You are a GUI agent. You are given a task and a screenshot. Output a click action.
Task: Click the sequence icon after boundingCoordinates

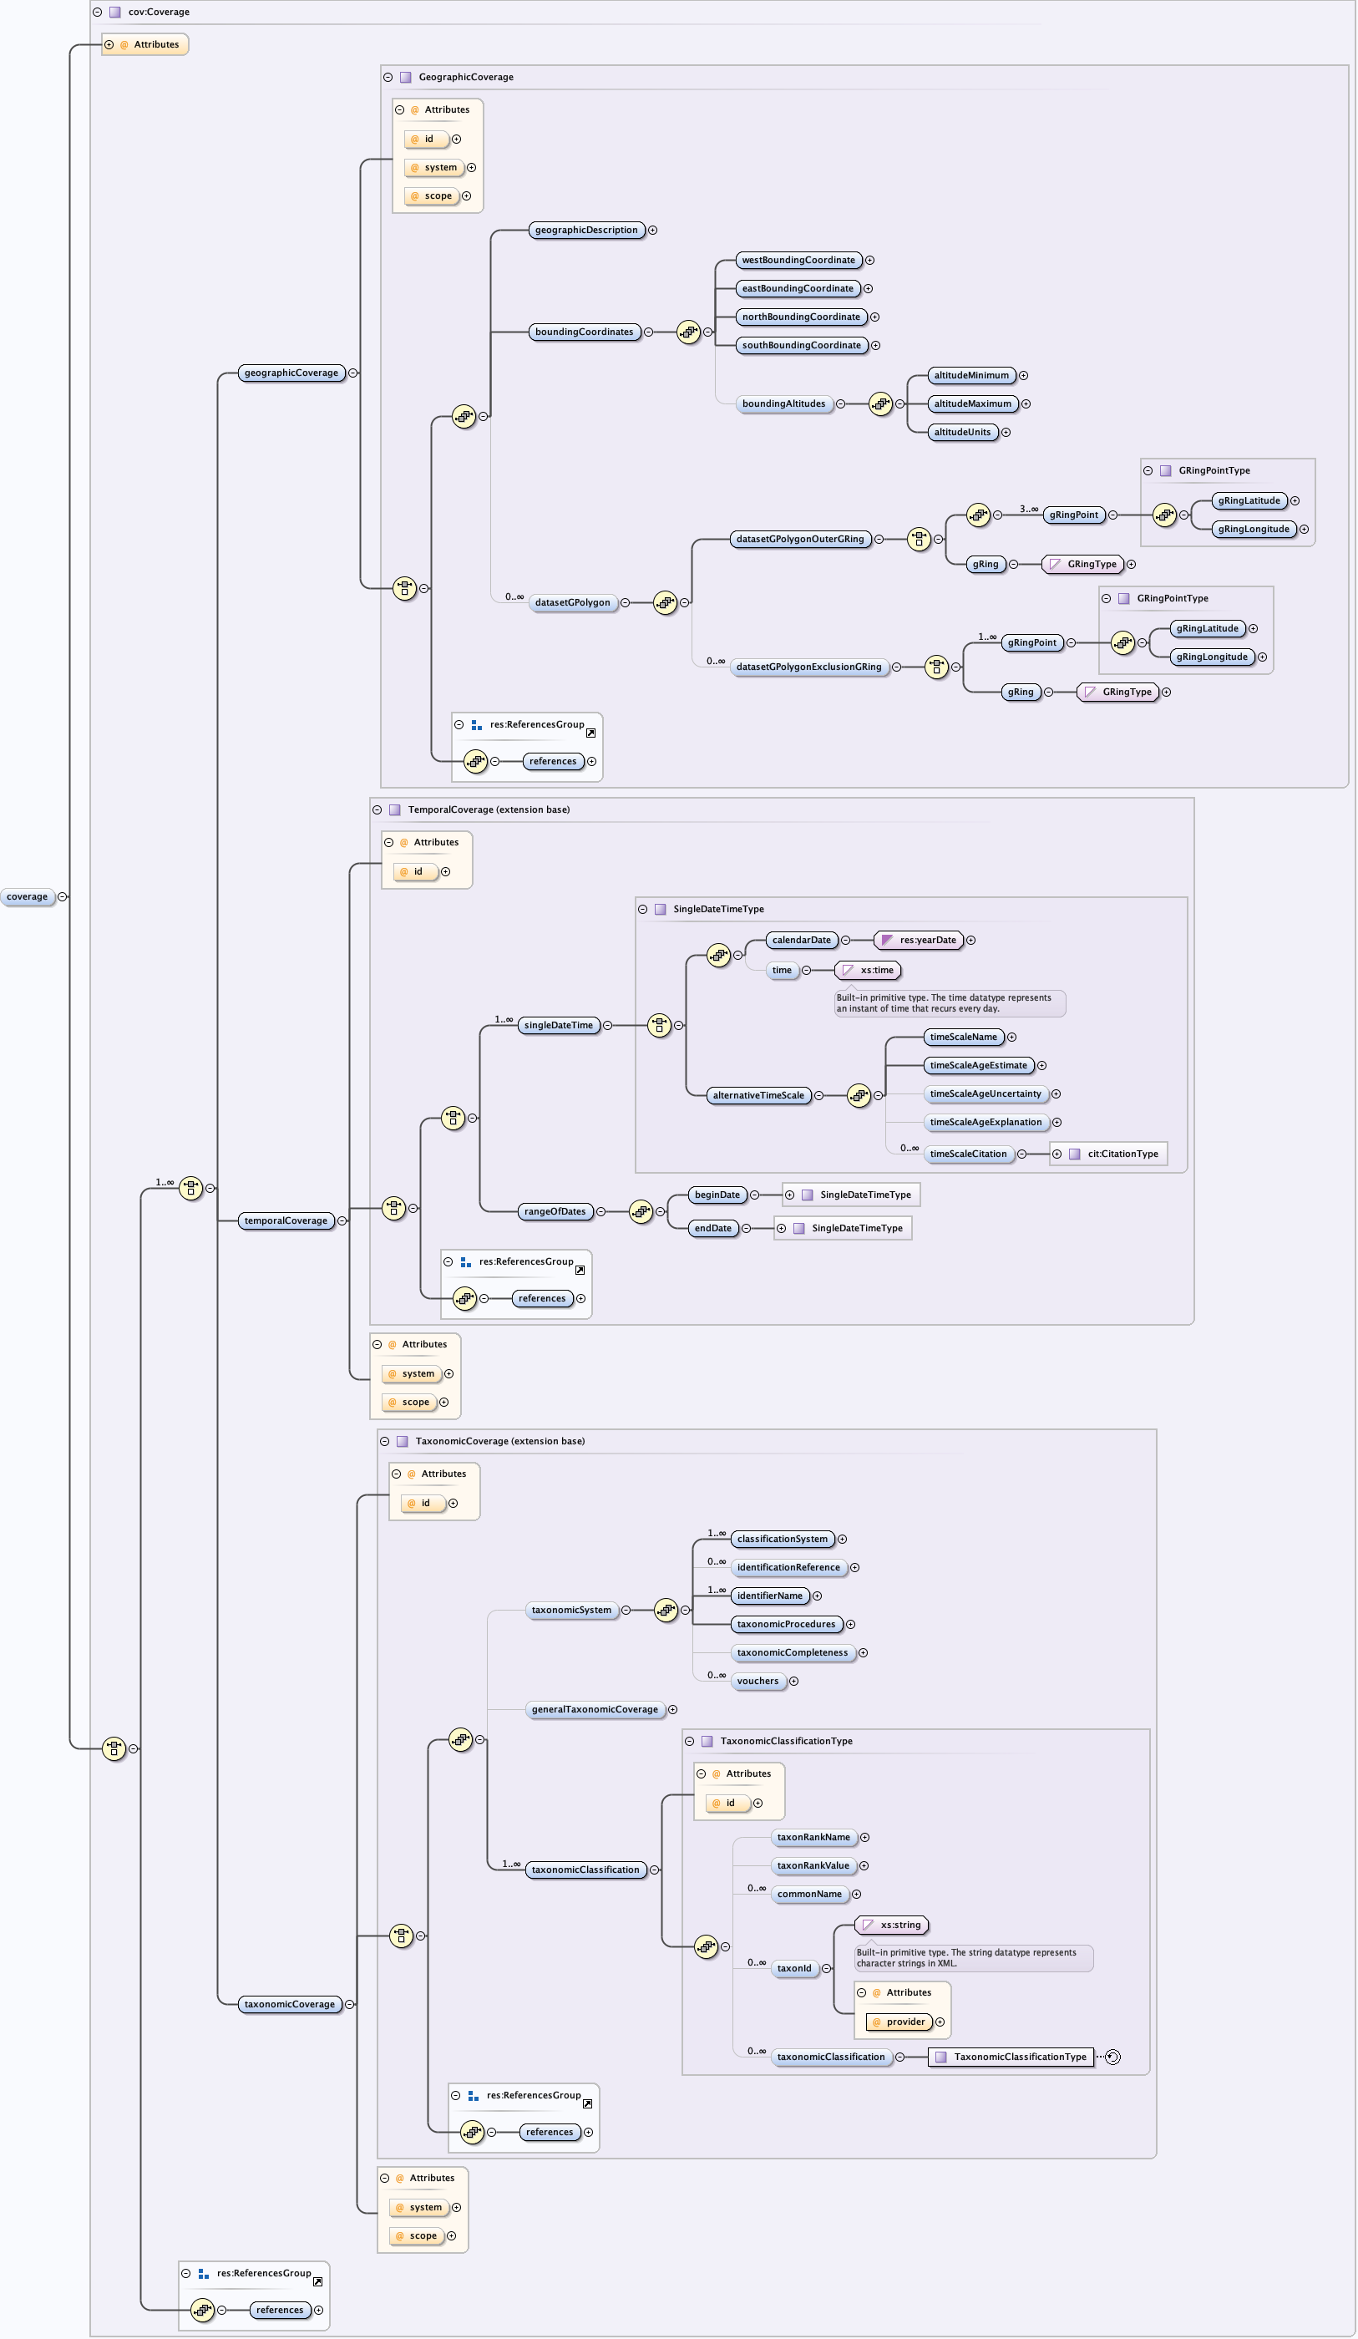(688, 332)
